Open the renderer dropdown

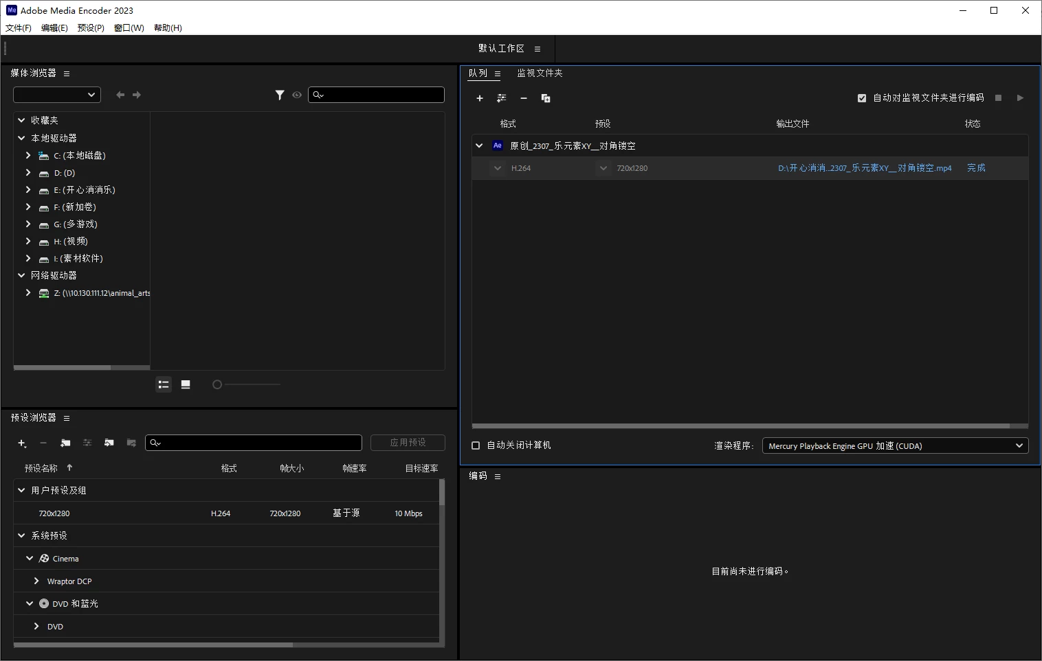pos(895,445)
